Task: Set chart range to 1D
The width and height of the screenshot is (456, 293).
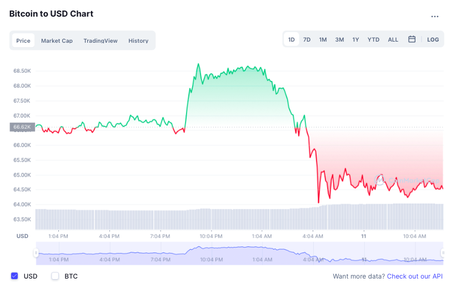Action: [292, 39]
